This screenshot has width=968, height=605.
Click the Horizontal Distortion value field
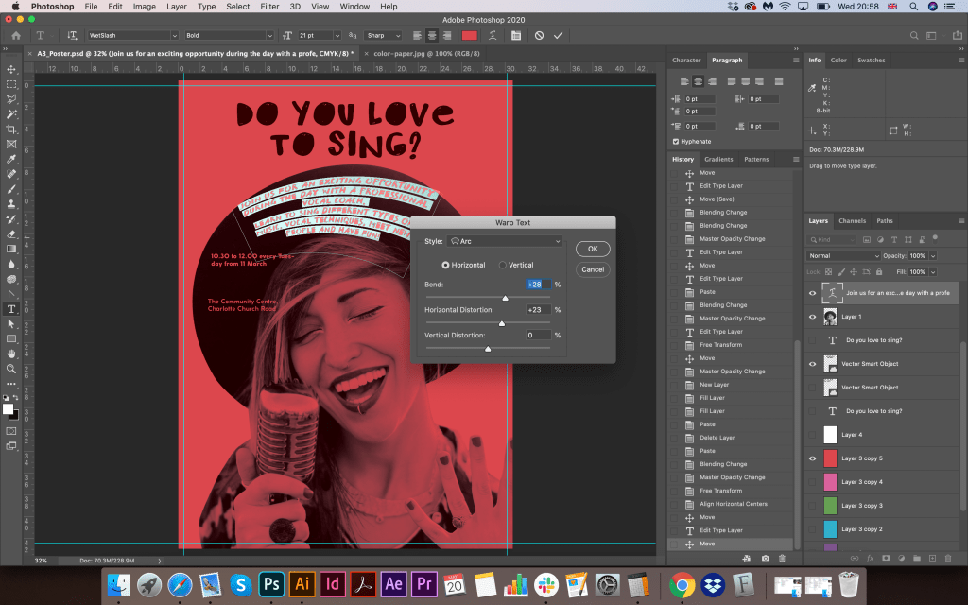pos(539,309)
